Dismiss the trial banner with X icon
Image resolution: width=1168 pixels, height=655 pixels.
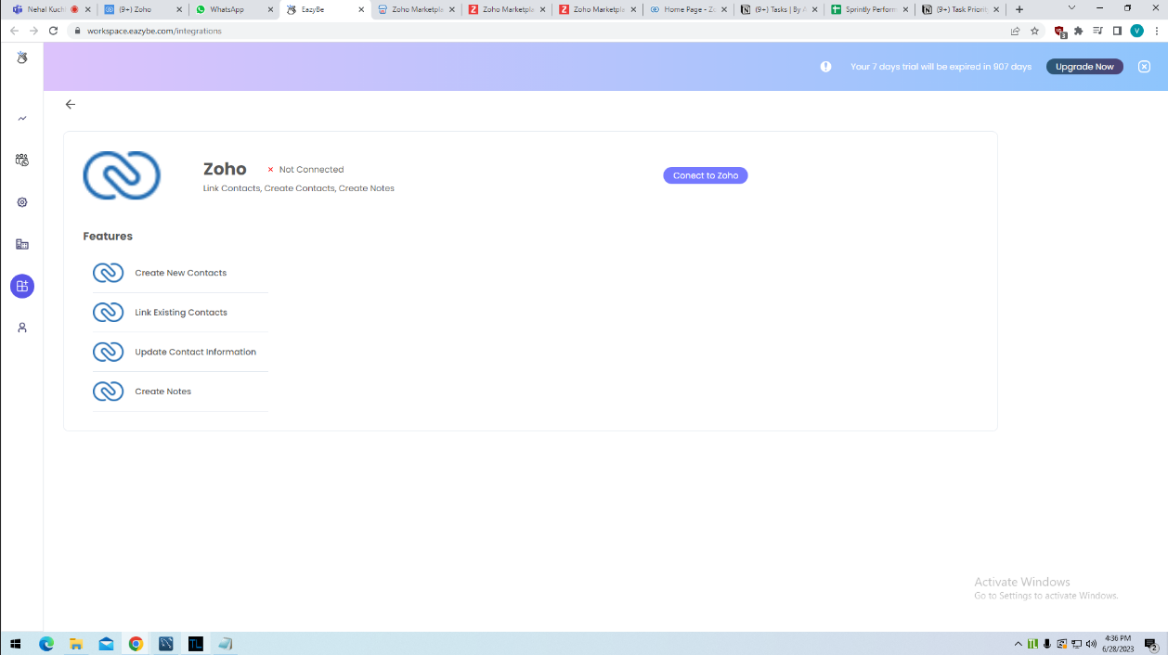tap(1144, 67)
